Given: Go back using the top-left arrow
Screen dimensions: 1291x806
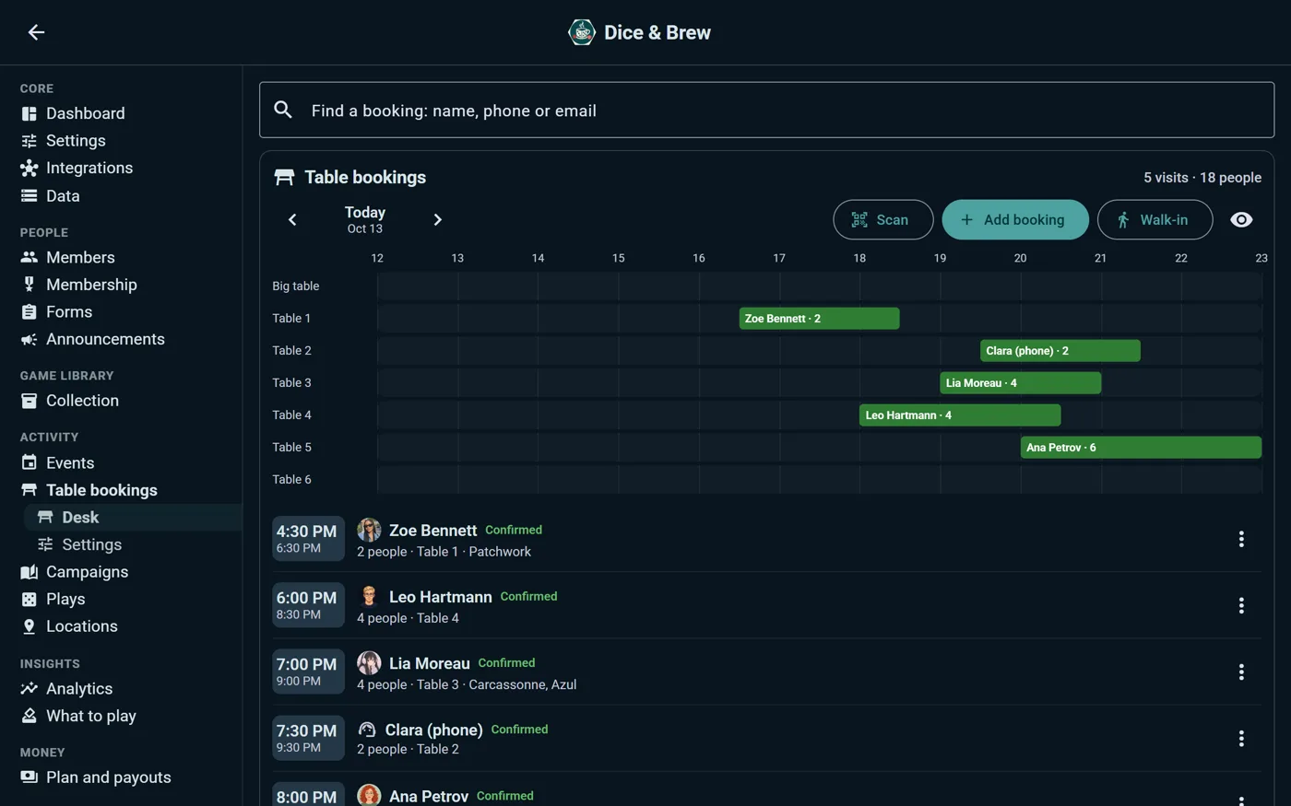Looking at the screenshot, I should point(36,32).
